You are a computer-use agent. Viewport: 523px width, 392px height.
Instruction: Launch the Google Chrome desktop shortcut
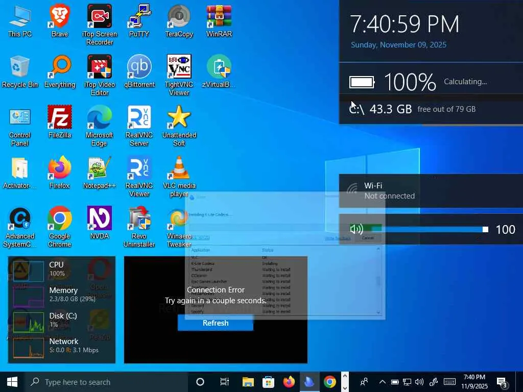tap(59, 228)
